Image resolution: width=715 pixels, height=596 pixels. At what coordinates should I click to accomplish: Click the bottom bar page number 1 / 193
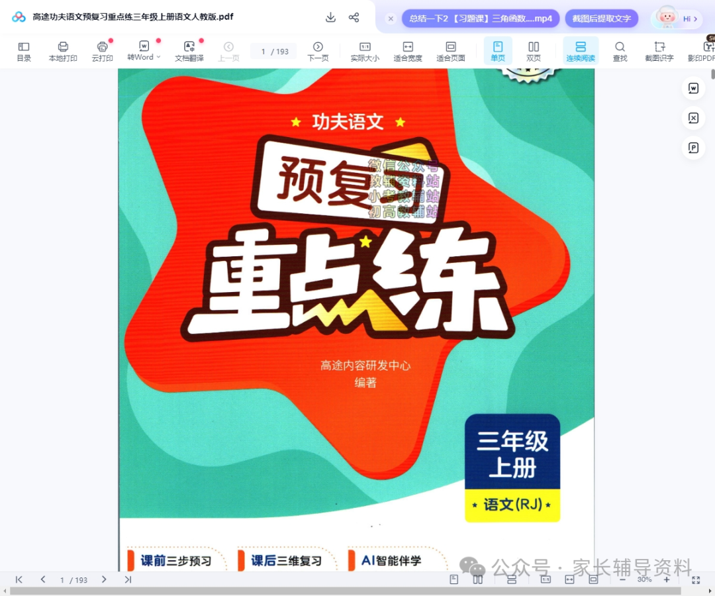tap(73, 580)
